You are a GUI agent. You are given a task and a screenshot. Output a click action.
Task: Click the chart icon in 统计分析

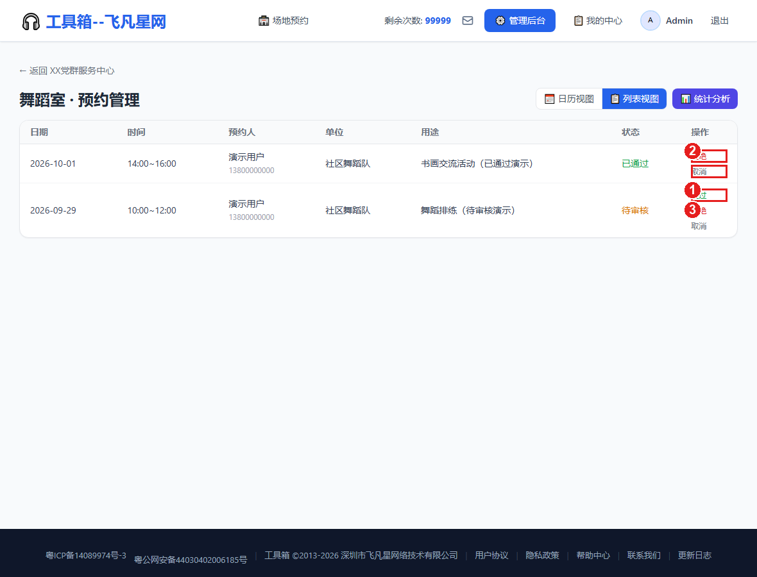coord(686,99)
